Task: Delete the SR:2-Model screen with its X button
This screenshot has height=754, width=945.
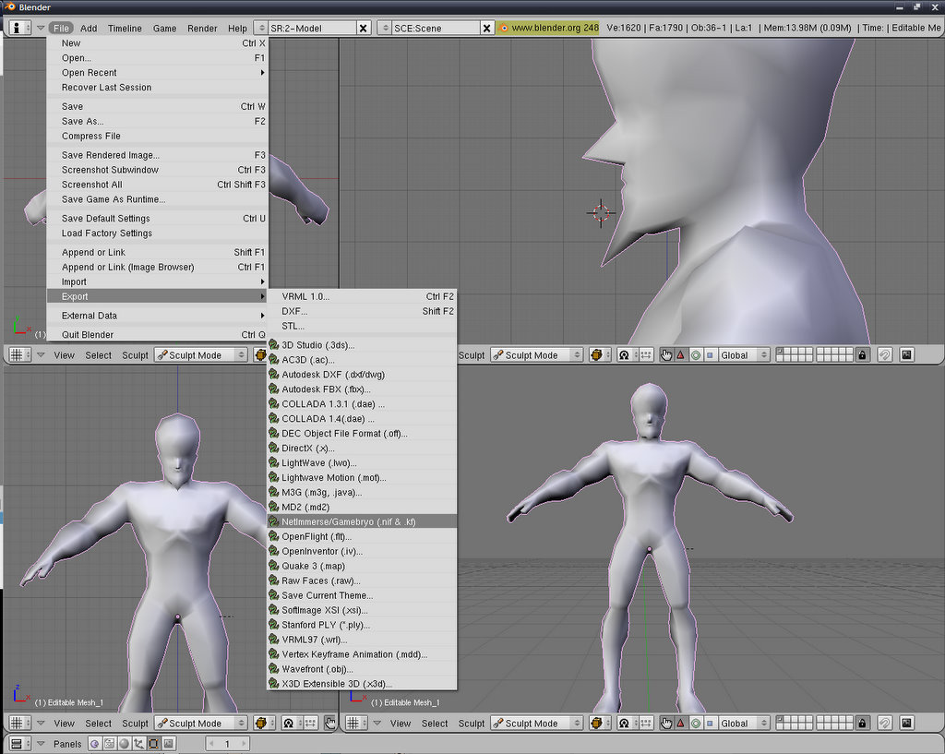Action: coord(363,29)
